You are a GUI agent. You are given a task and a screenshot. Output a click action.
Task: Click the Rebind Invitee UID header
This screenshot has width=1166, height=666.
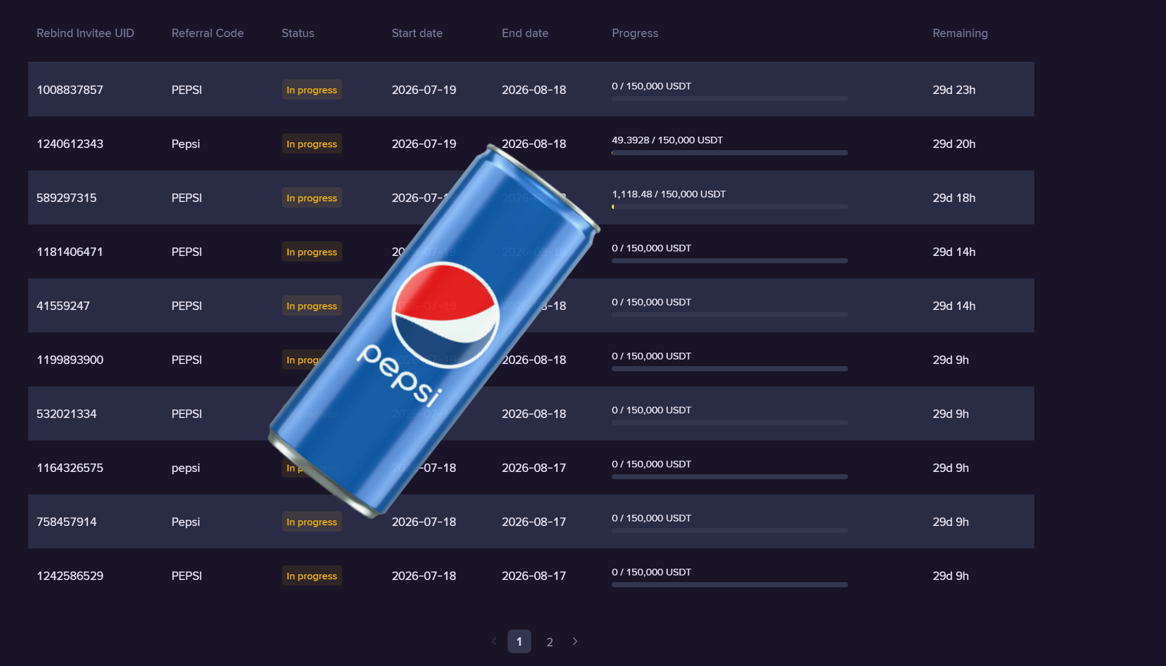click(86, 33)
